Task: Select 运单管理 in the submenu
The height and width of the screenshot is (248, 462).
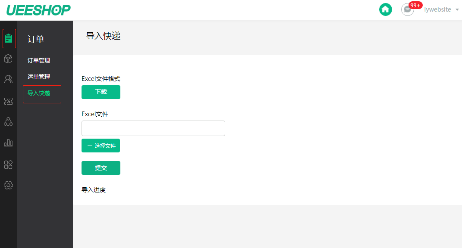Action: tap(38, 77)
